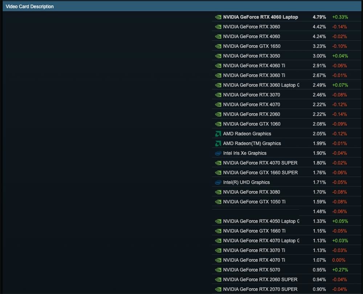Click the 0.00% change for RTX 4070 Ti
The height and width of the screenshot is (294, 363).
[338, 260]
